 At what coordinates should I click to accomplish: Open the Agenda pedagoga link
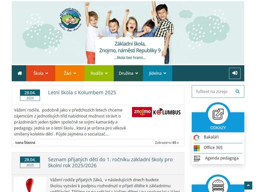pyautogui.click(x=221, y=158)
